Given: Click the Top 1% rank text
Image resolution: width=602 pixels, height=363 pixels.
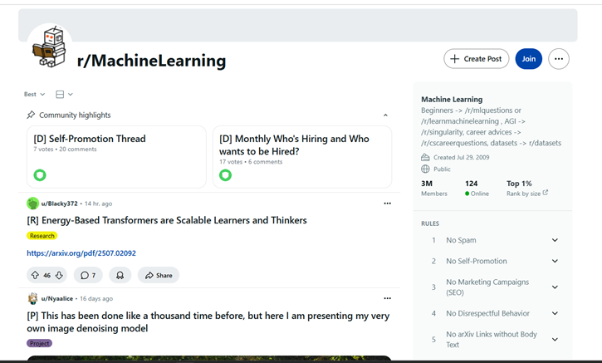Looking at the screenshot, I should pyautogui.click(x=519, y=184).
